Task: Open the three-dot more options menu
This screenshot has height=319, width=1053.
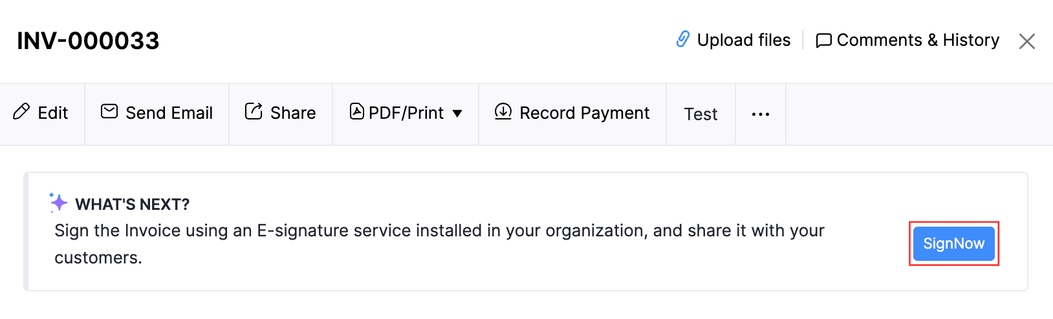Action: tap(761, 114)
